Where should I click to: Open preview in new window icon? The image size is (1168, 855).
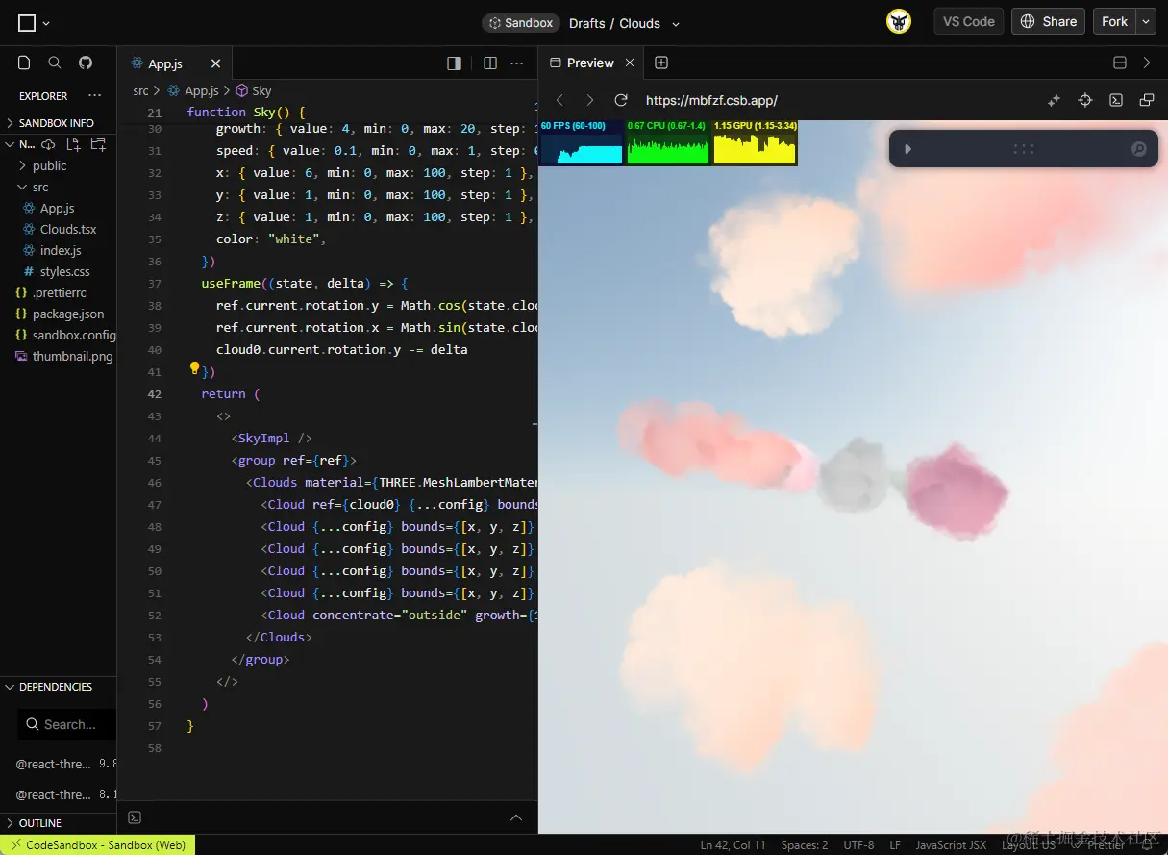pos(1147,100)
